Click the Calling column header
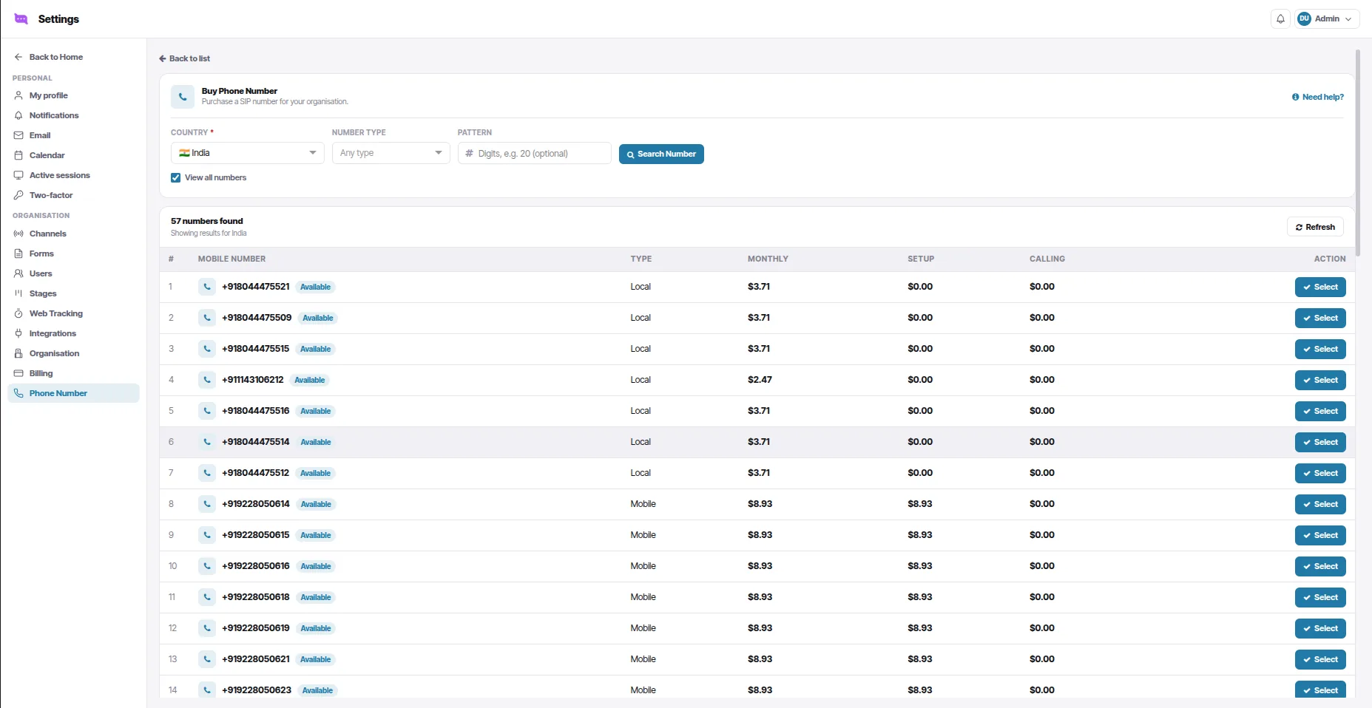 click(1047, 259)
